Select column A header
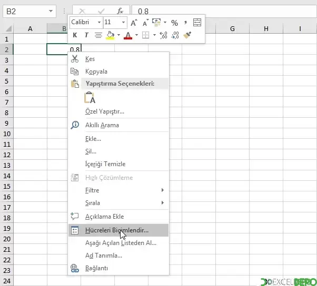This screenshot has height=286, width=317. point(30,29)
